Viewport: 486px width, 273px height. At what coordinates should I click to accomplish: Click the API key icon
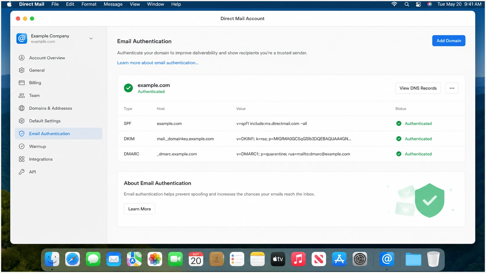22,172
